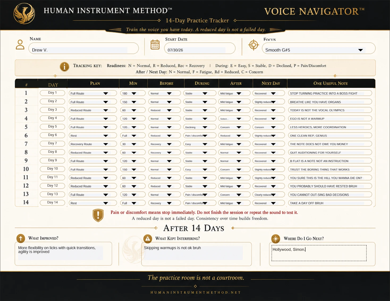Click note 'STOP TURNING PRACTICE INTO A BOSS FIGHT'

pyautogui.click(x=330, y=93)
